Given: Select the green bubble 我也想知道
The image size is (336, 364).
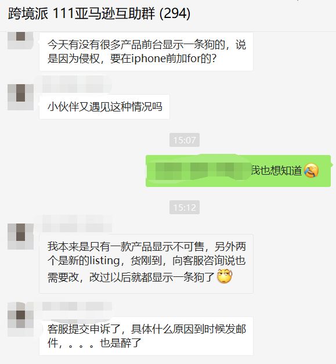Looking at the screenshot, I should 238,171.
